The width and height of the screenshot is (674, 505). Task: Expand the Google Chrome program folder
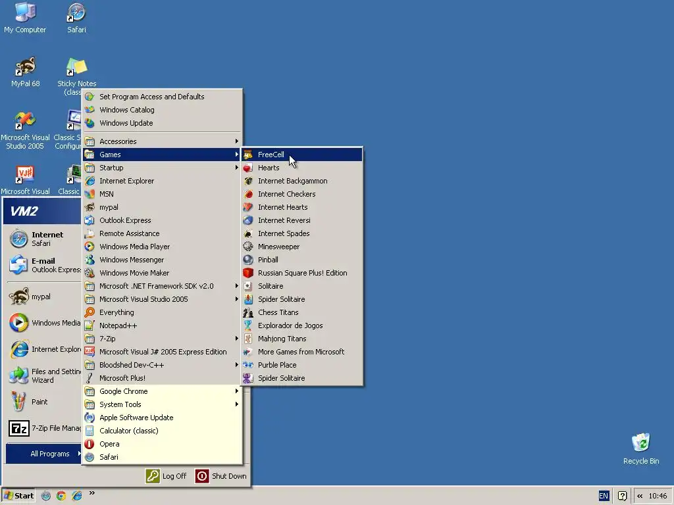(x=163, y=391)
